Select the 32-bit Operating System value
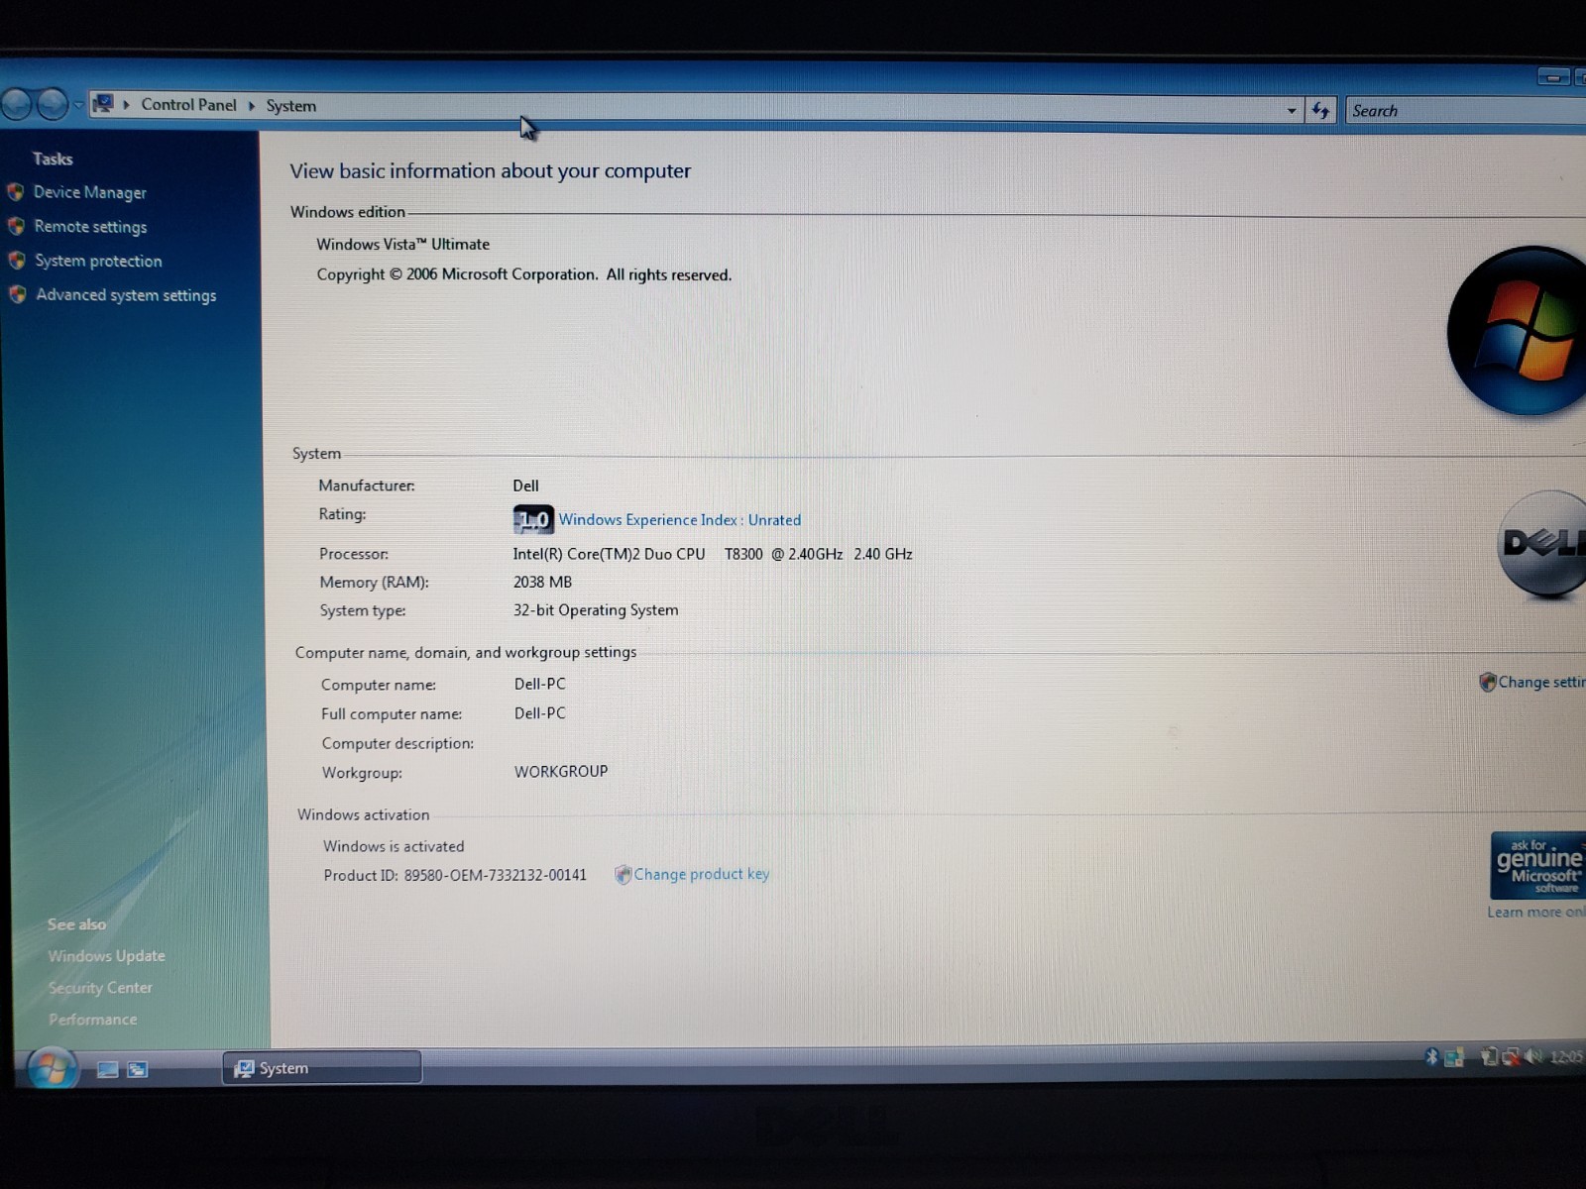 tap(596, 610)
